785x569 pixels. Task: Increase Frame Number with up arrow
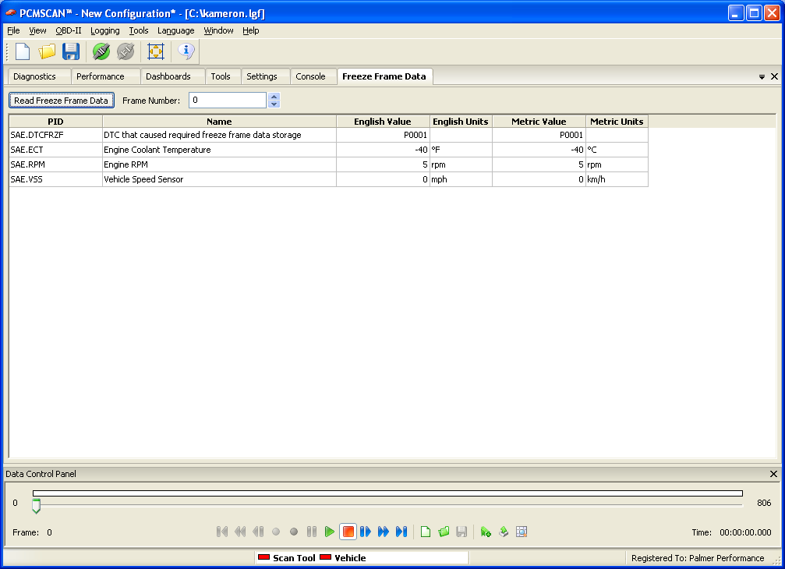[274, 97]
